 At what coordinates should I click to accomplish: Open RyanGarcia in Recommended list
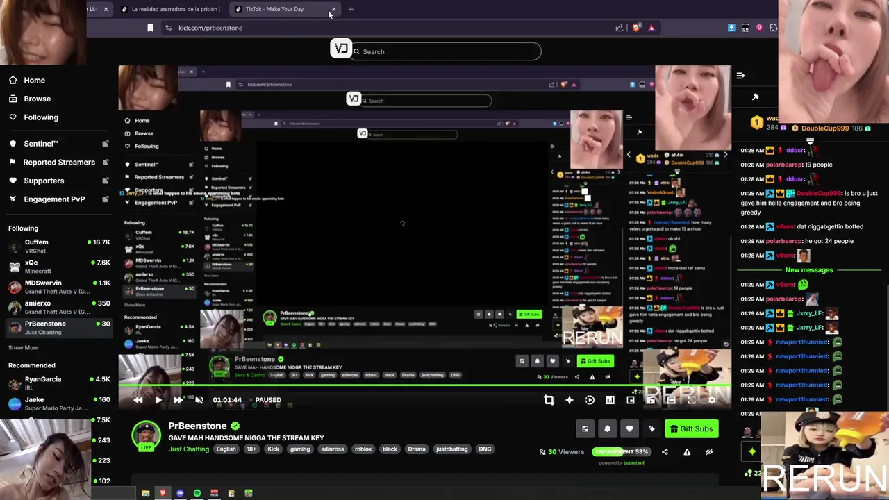point(59,383)
